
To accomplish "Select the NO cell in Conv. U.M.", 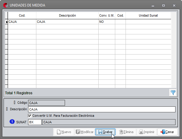I will [107, 22].
